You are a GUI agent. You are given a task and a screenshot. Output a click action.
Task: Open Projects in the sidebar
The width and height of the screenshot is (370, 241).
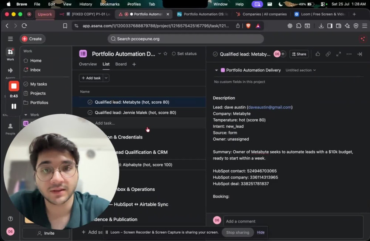(x=38, y=93)
